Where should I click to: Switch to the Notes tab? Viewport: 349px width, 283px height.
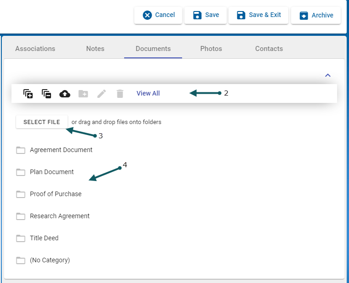click(x=95, y=49)
